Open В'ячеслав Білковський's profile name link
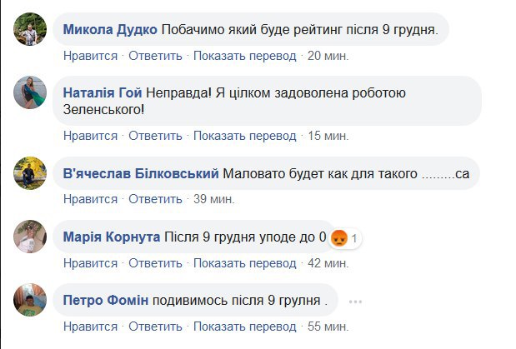The height and width of the screenshot is (349, 516). 141,173
